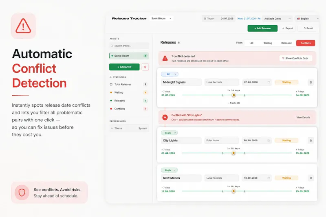Click the Reset button
Viewport: 326px width, 217px height.
pyautogui.click(x=308, y=28)
